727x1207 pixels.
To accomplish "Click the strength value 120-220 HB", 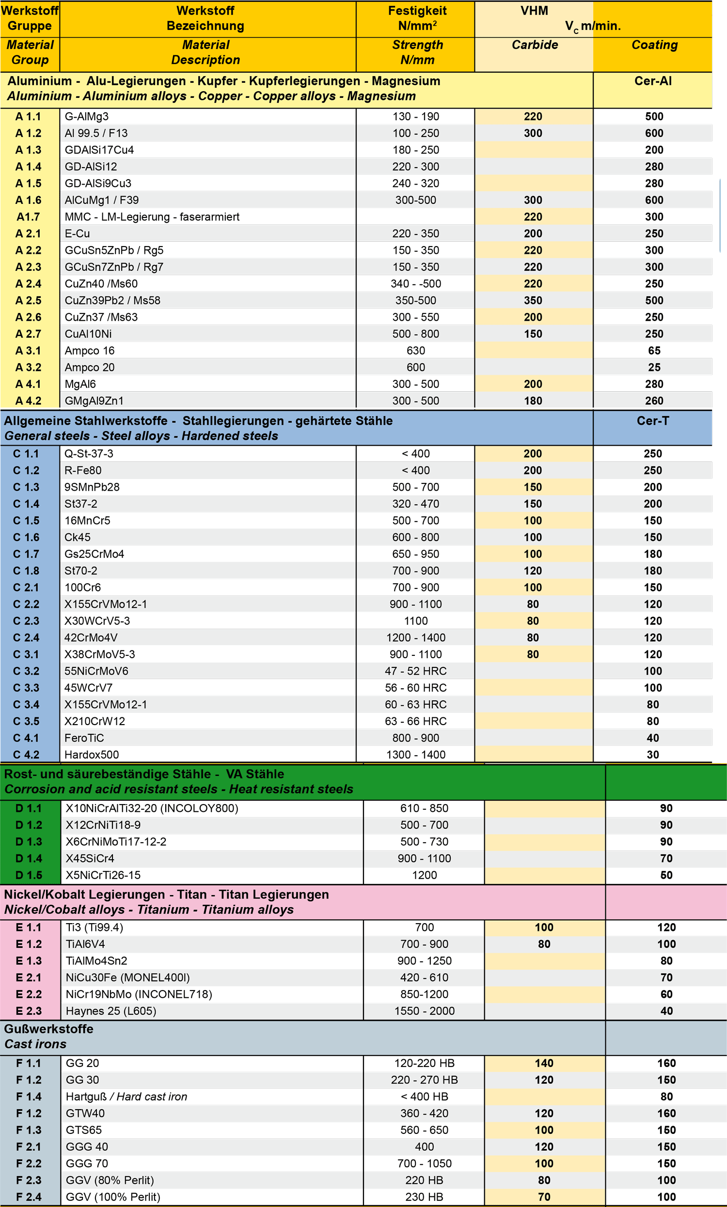I will tap(424, 1063).
